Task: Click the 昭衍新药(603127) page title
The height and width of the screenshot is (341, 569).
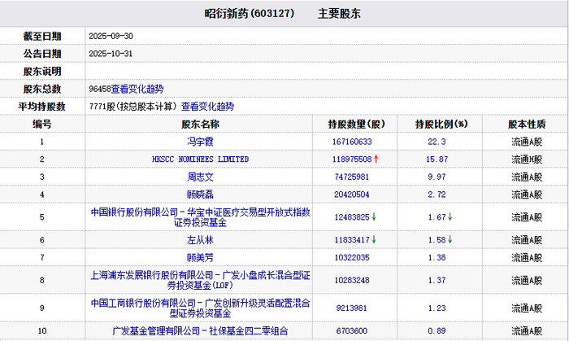Action: pyautogui.click(x=249, y=14)
